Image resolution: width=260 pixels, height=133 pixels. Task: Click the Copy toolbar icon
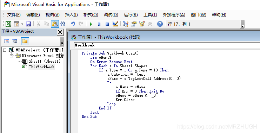coord(46,24)
